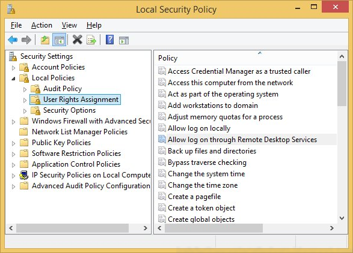The height and width of the screenshot is (253, 353).
Task: Click scroll right arrow under tree pane
Action: (x=145, y=228)
